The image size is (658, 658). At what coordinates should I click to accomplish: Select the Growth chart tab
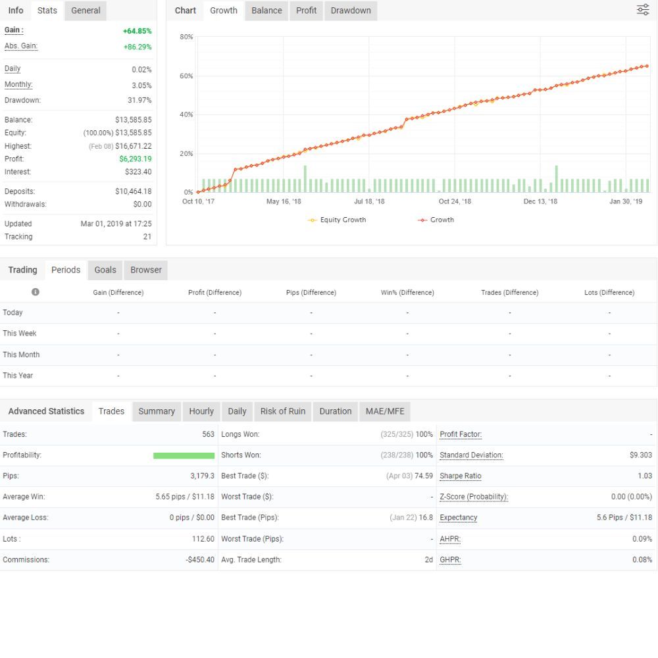223,11
